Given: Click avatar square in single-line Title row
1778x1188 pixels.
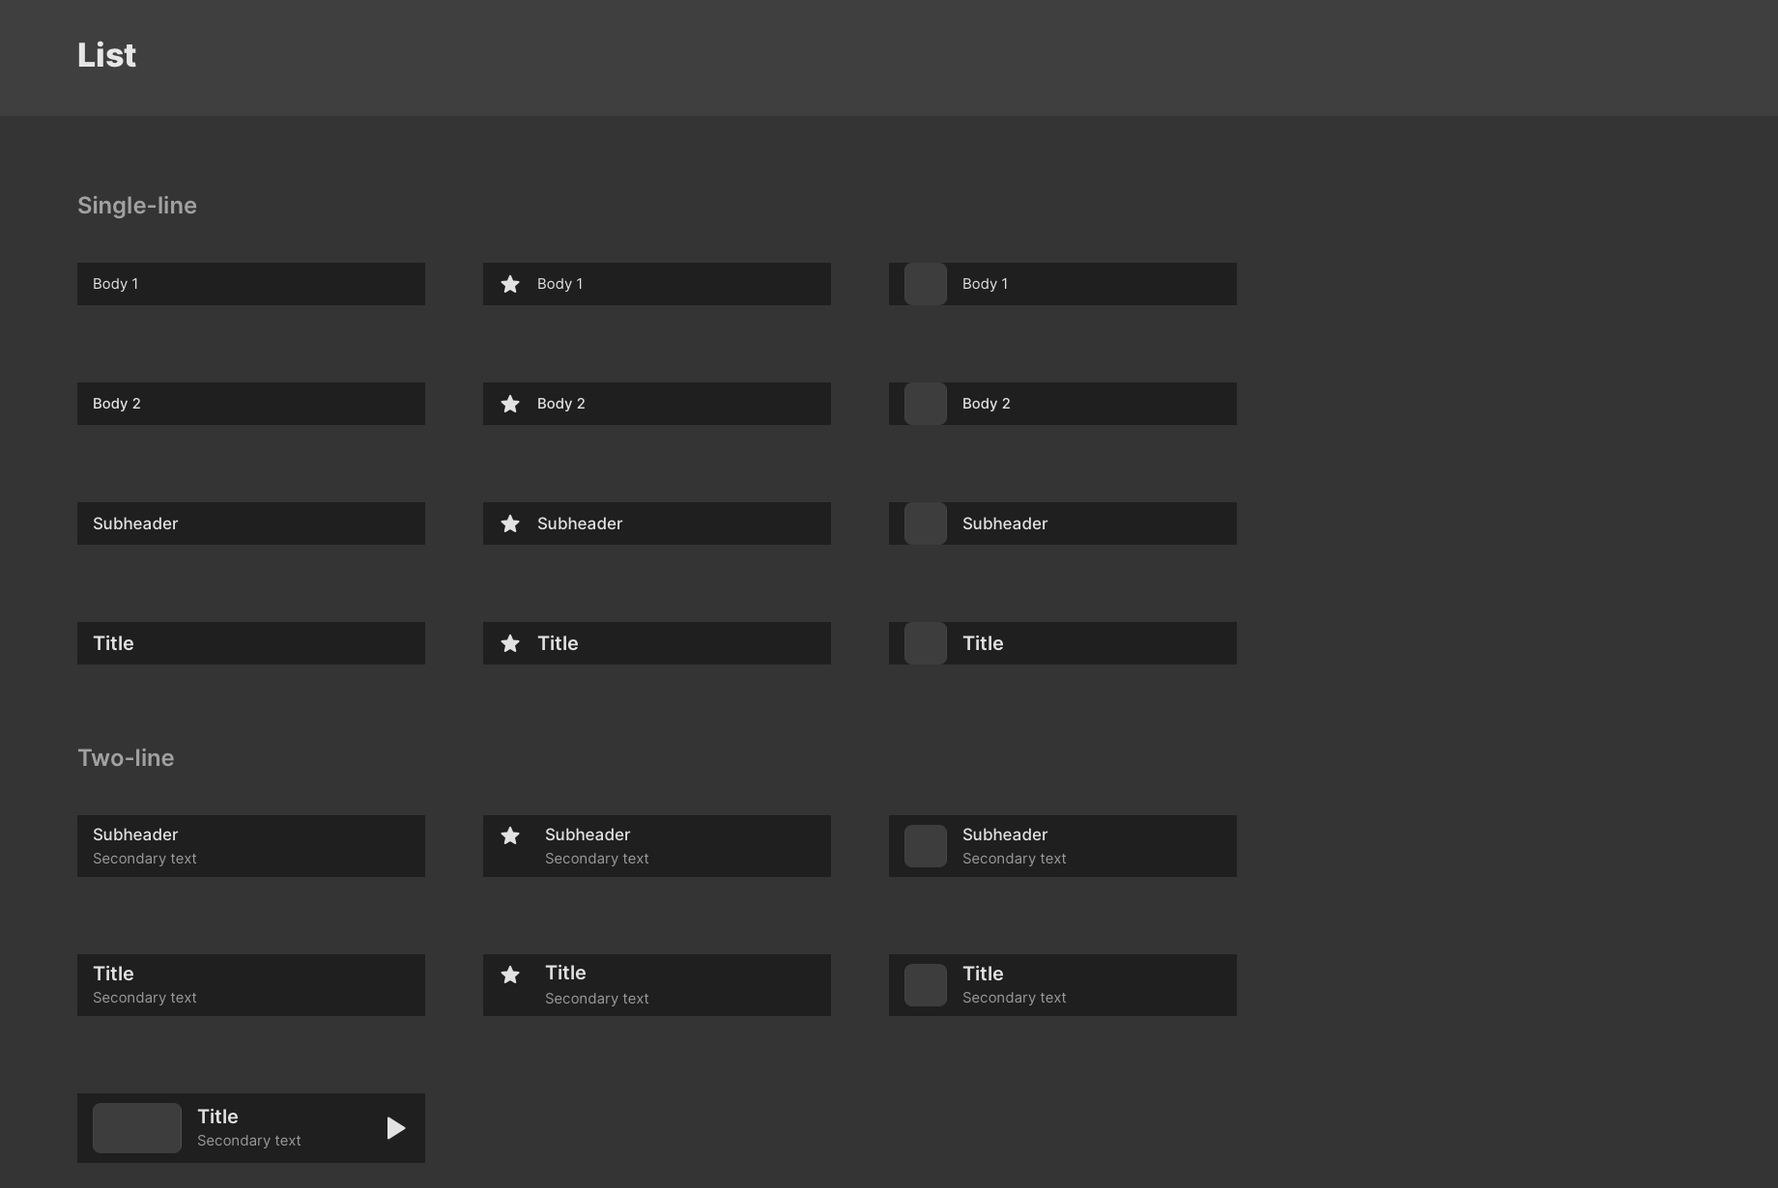Looking at the screenshot, I should (926, 643).
